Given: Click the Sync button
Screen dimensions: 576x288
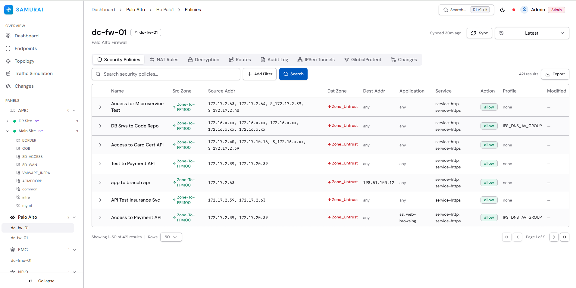Looking at the screenshot, I should [x=479, y=33].
